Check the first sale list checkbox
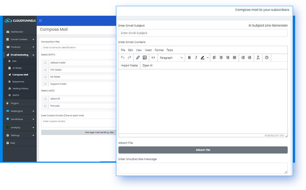This screenshot has height=190, width=306. (x=45, y=106)
